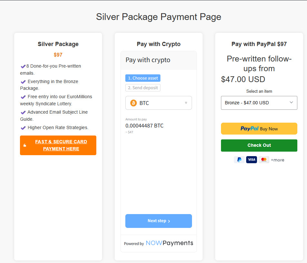
Task: Click Fast & Secure Card Payment Here
Action: pyautogui.click(x=61, y=145)
